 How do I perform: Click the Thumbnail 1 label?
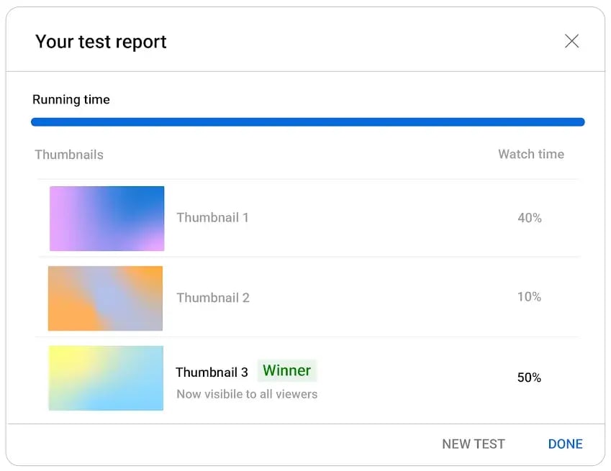click(212, 218)
